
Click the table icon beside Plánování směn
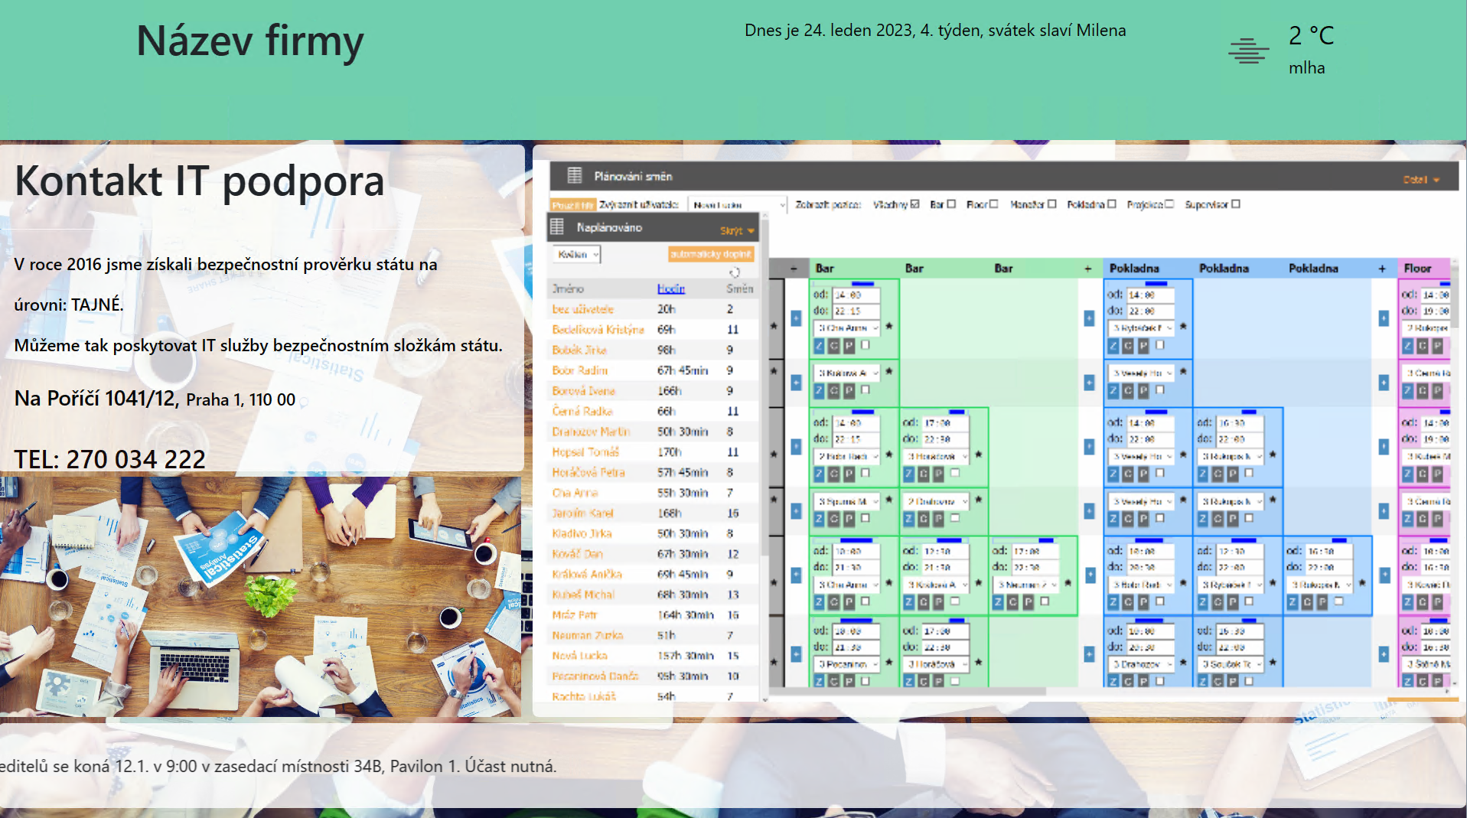pos(575,176)
